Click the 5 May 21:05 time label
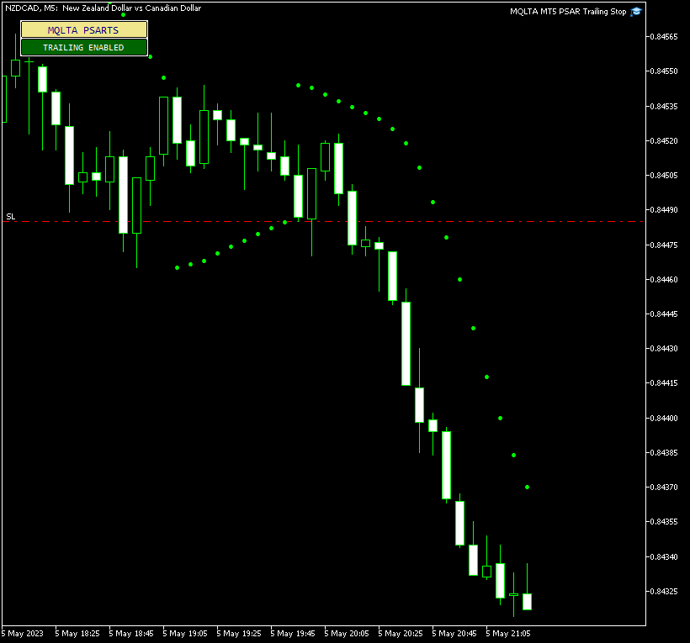Image resolution: width=690 pixels, height=643 pixels. [x=507, y=633]
